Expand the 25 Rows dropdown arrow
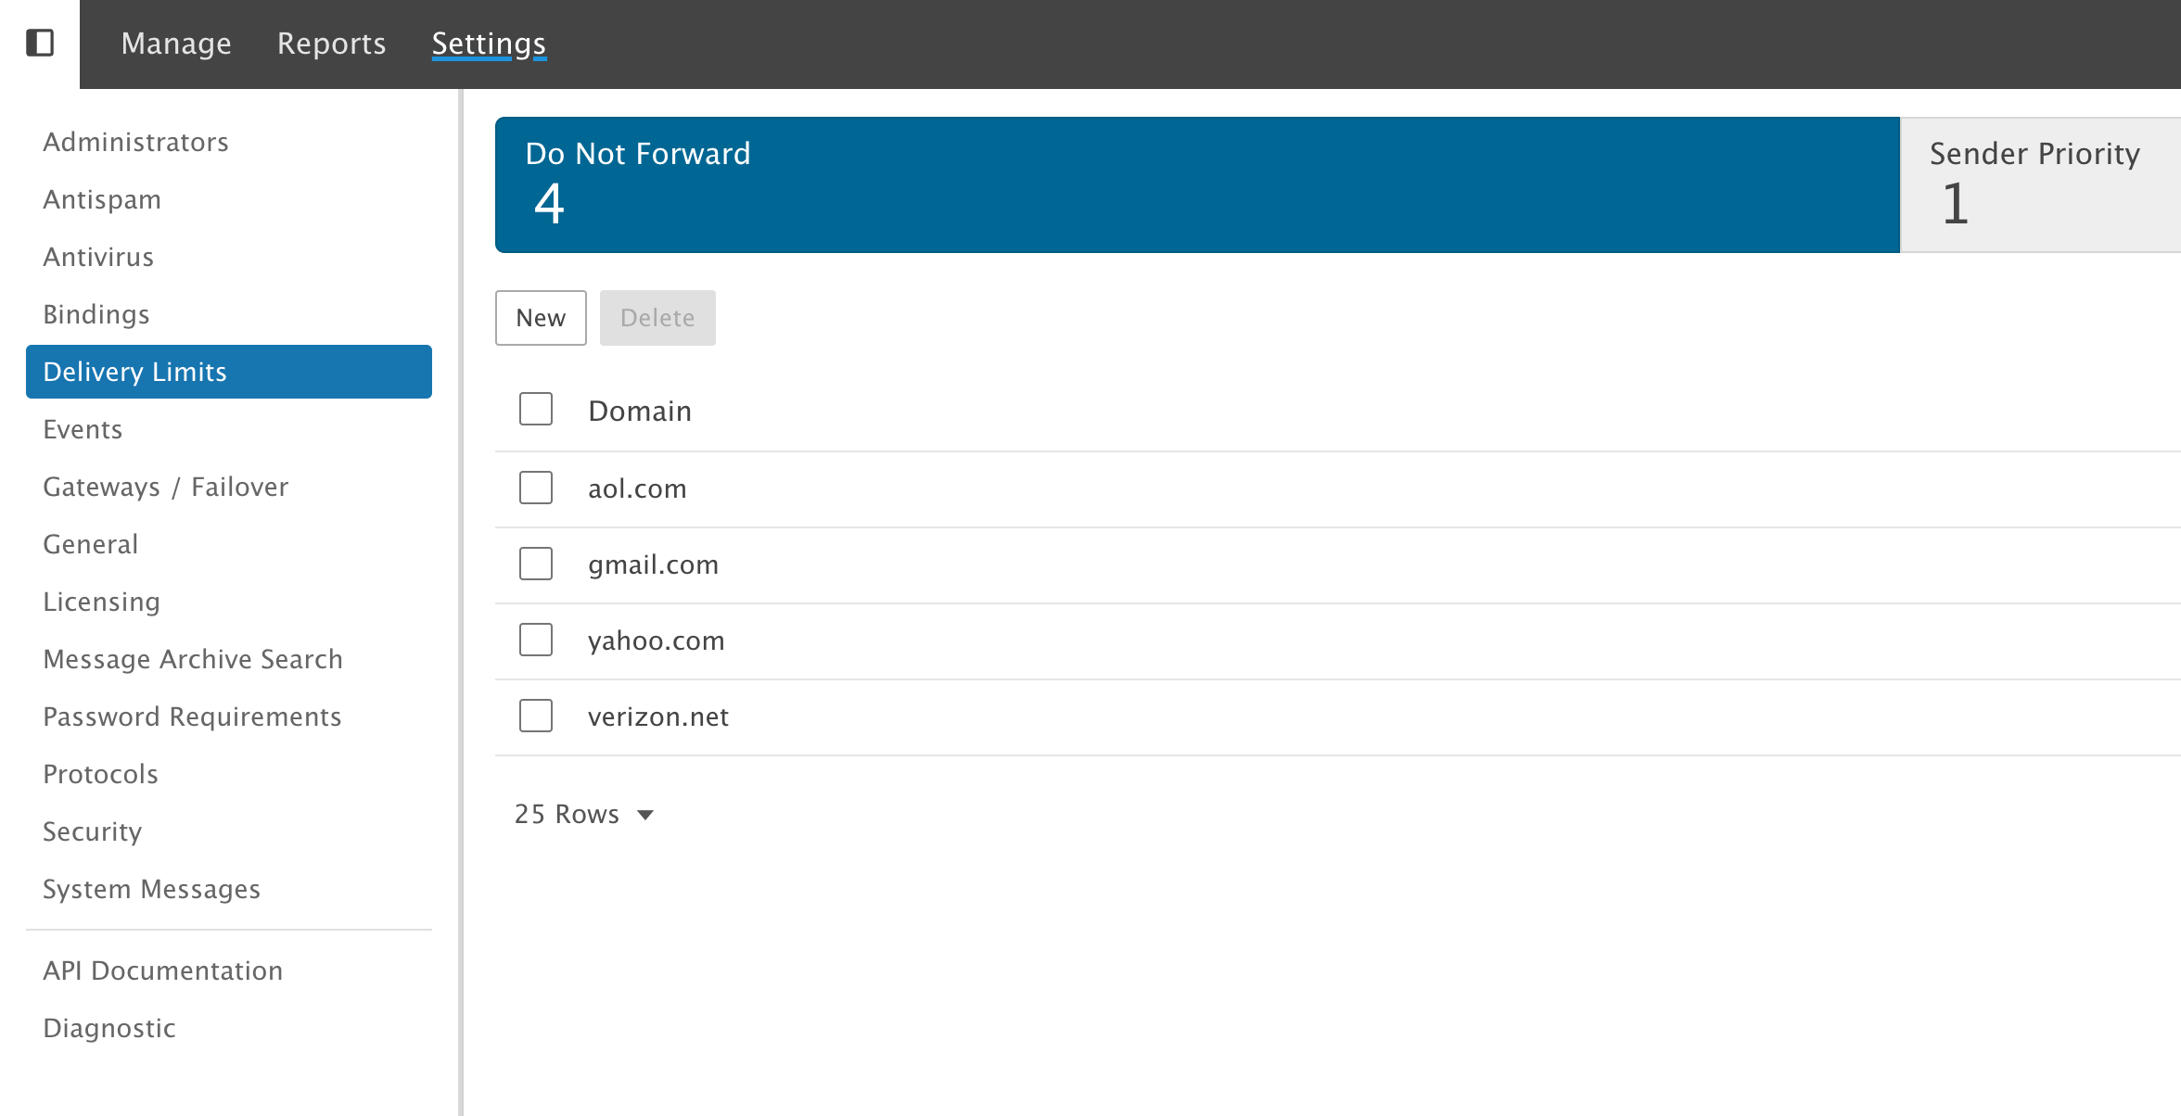The height and width of the screenshot is (1116, 2181). click(645, 815)
